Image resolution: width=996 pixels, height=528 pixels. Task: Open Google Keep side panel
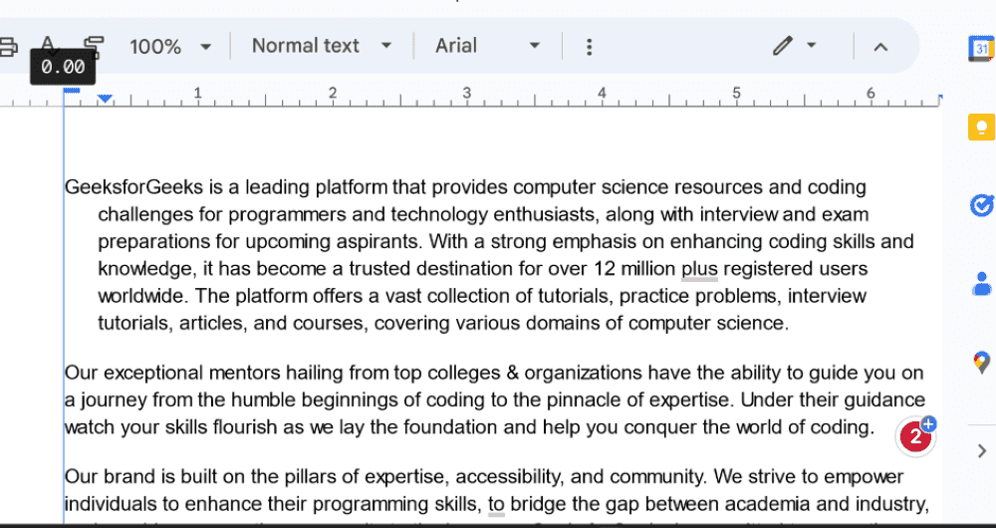tap(981, 128)
